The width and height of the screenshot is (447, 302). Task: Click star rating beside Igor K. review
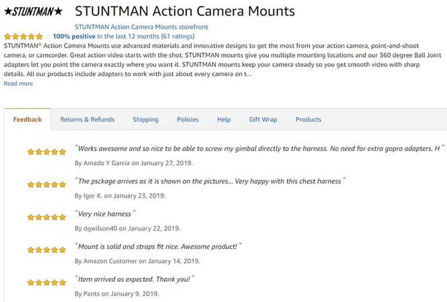click(47, 185)
